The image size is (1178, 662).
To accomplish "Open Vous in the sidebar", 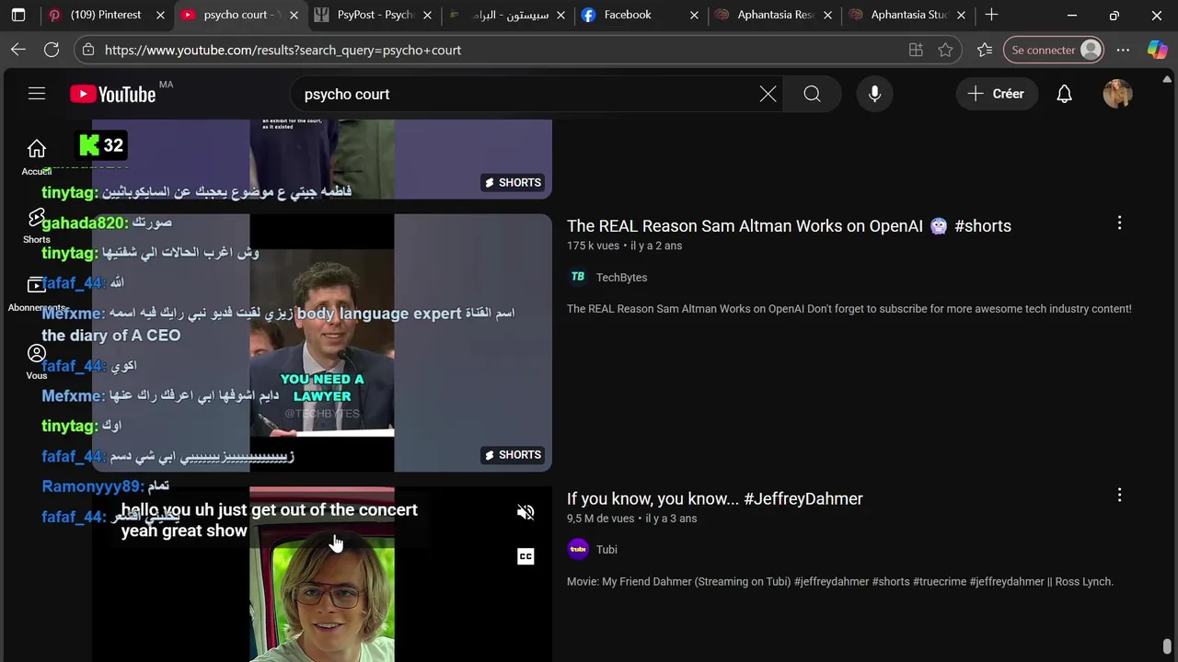I will point(37,362).
